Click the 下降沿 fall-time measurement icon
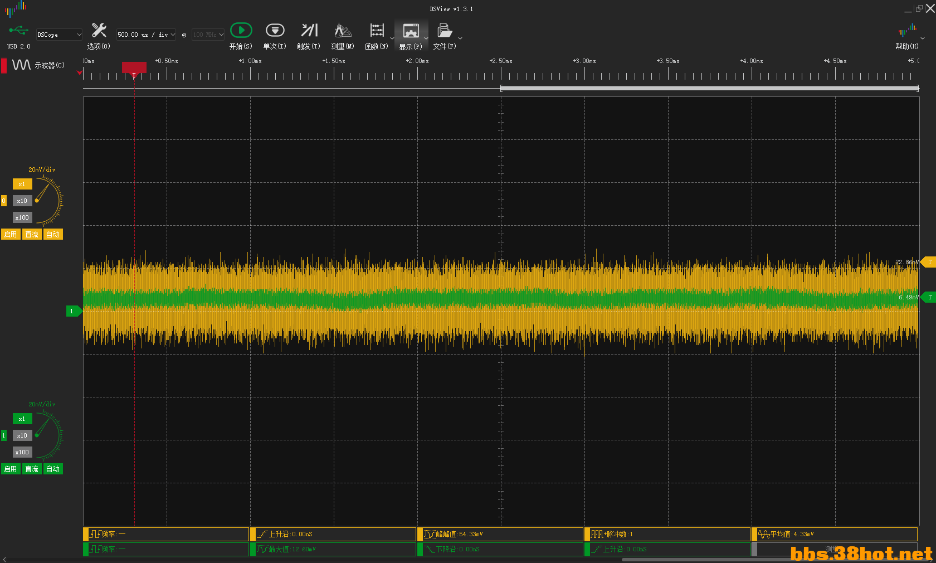 coord(430,549)
